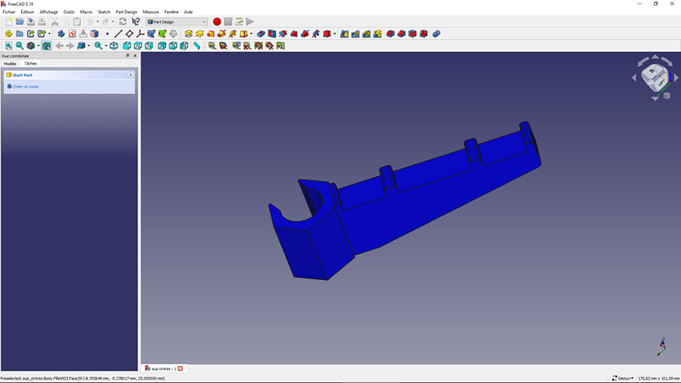This screenshot has width=681, height=383.
Task: Click the Create body icon
Action: pyautogui.click(x=61, y=34)
